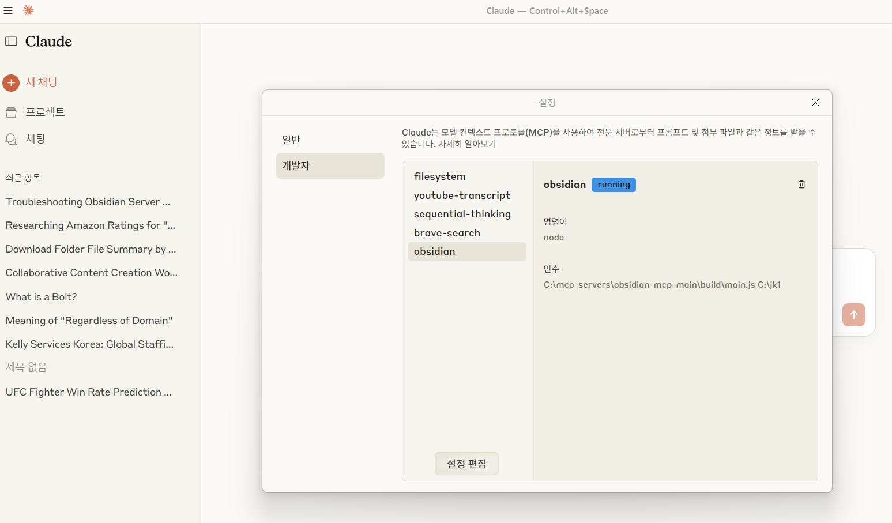This screenshot has width=892, height=523.
Task: Select the youtube-transcript MCP server
Action: pyautogui.click(x=467, y=195)
